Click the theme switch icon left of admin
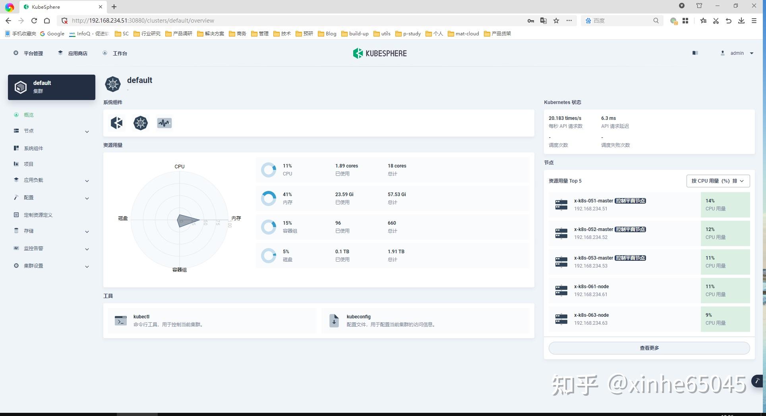This screenshot has width=766, height=416. point(695,53)
